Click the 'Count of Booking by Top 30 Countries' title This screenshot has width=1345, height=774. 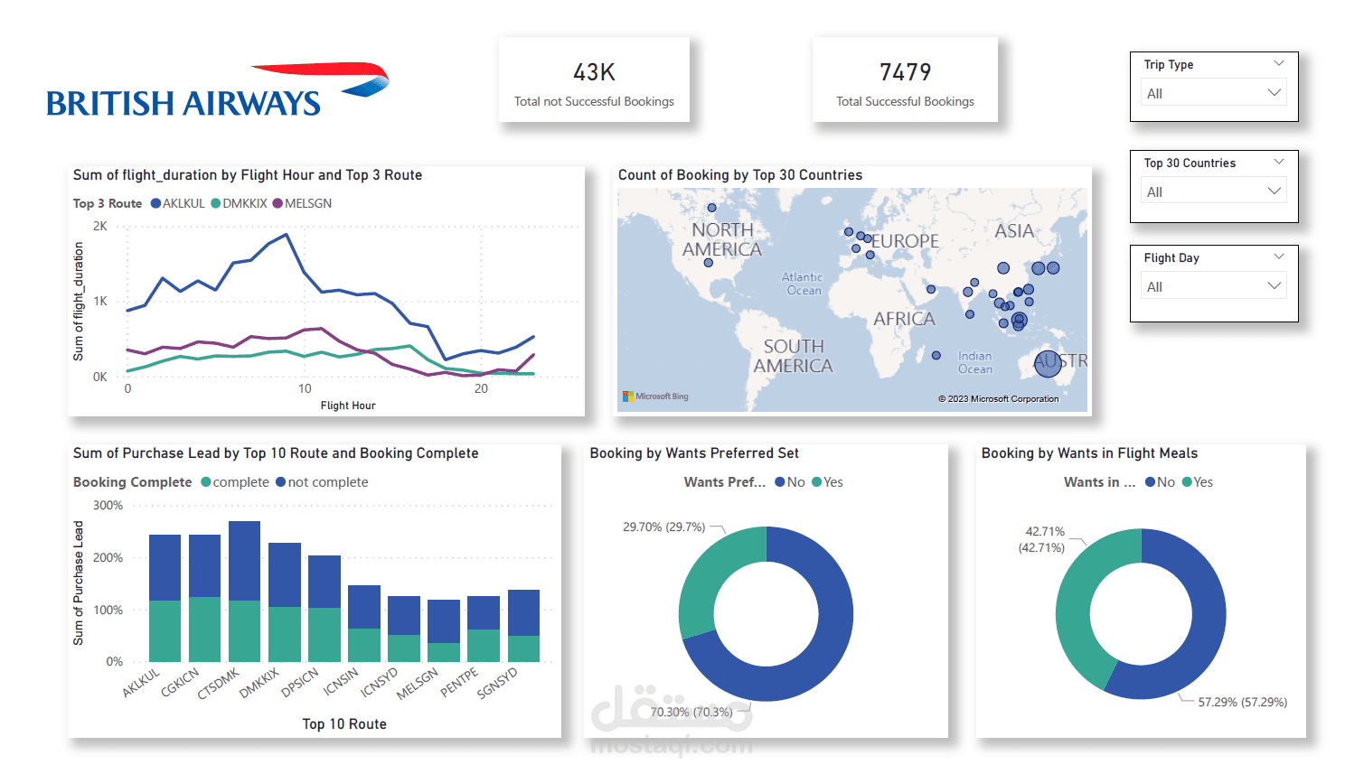point(740,175)
